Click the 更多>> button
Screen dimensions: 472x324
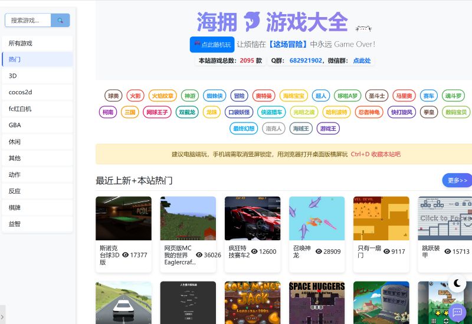457,180
